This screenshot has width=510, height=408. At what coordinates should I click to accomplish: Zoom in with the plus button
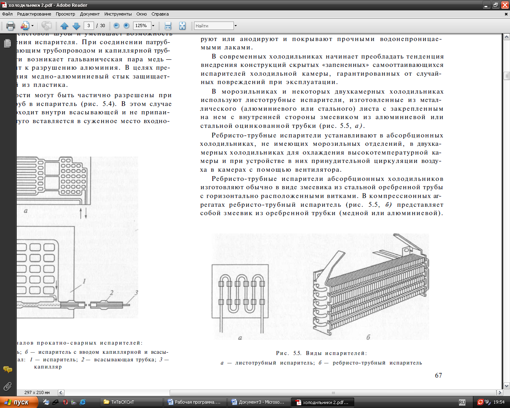(x=126, y=25)
